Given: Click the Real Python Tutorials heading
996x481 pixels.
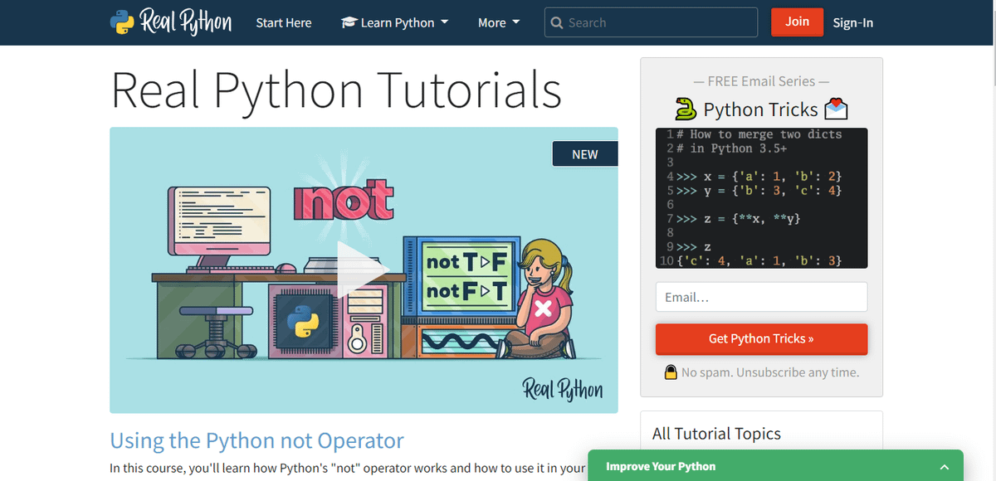Looking at the screenshot, I should pos(336,90).
